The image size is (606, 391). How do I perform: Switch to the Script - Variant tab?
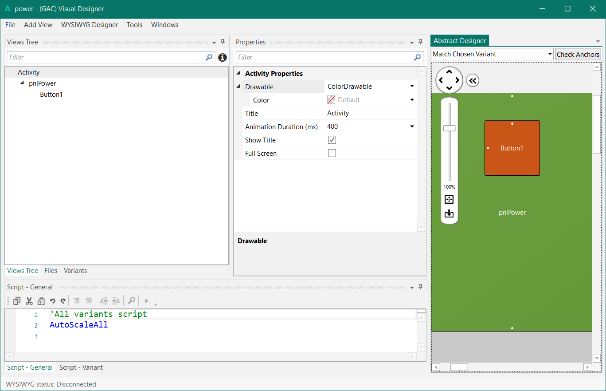[81, 367]
